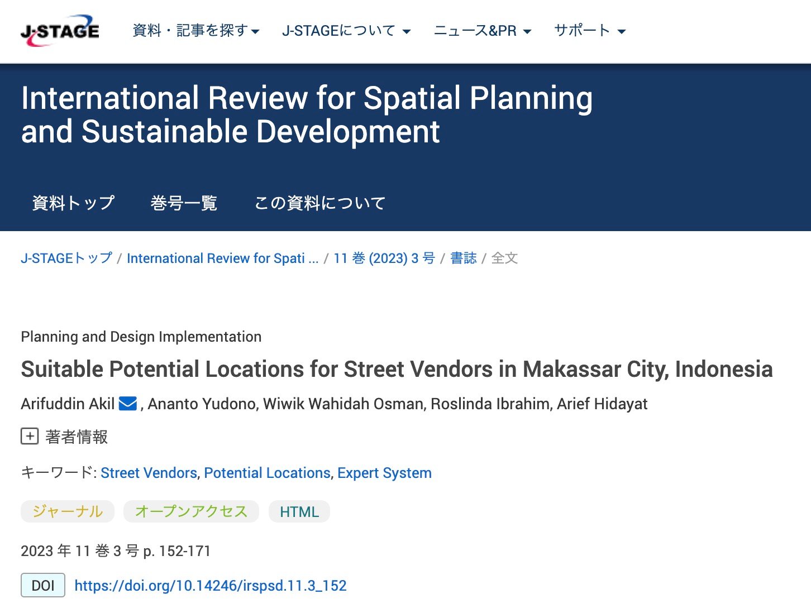
Task: Go to the 資料トップ tab
Action: pos(73,203)
